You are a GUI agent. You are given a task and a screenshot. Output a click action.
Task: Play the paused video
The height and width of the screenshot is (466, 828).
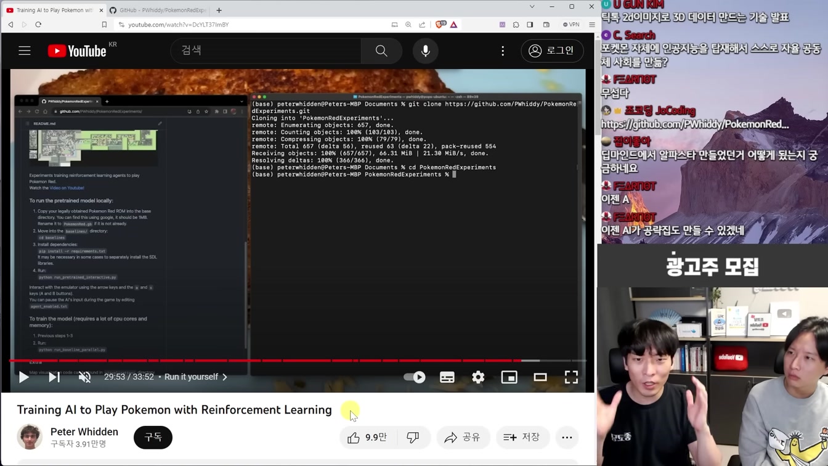coord(23,377)
